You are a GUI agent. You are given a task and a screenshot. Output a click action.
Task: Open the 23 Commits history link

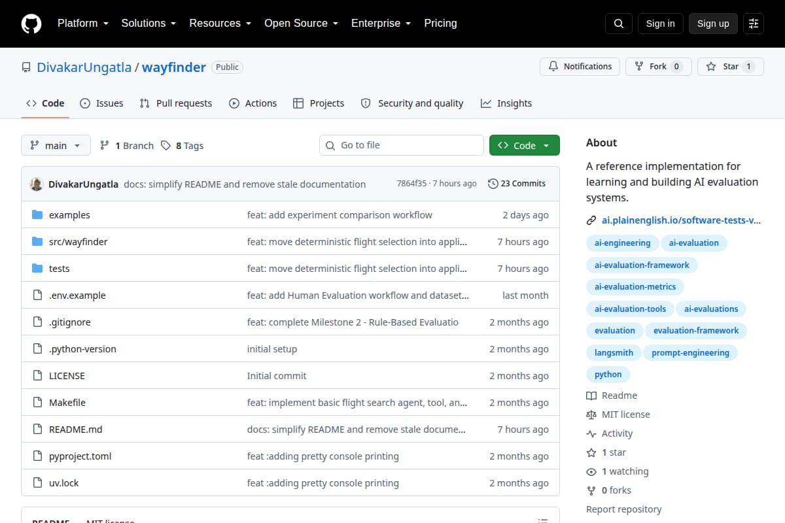(x=517, y=184)
